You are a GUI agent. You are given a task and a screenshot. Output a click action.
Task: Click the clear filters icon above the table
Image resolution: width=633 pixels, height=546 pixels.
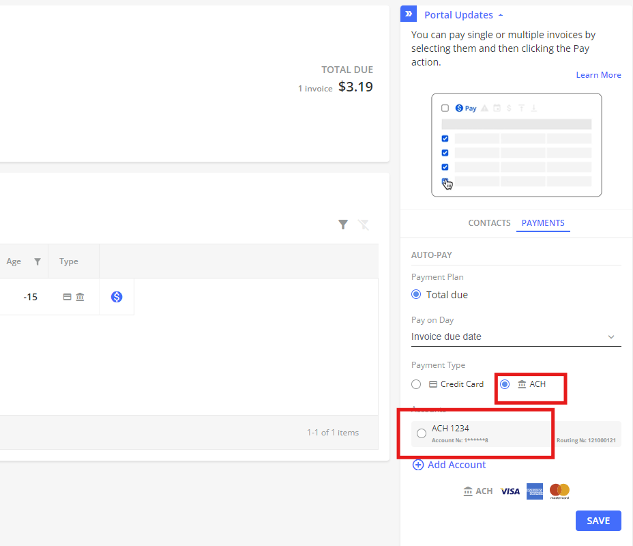(364, 225)
